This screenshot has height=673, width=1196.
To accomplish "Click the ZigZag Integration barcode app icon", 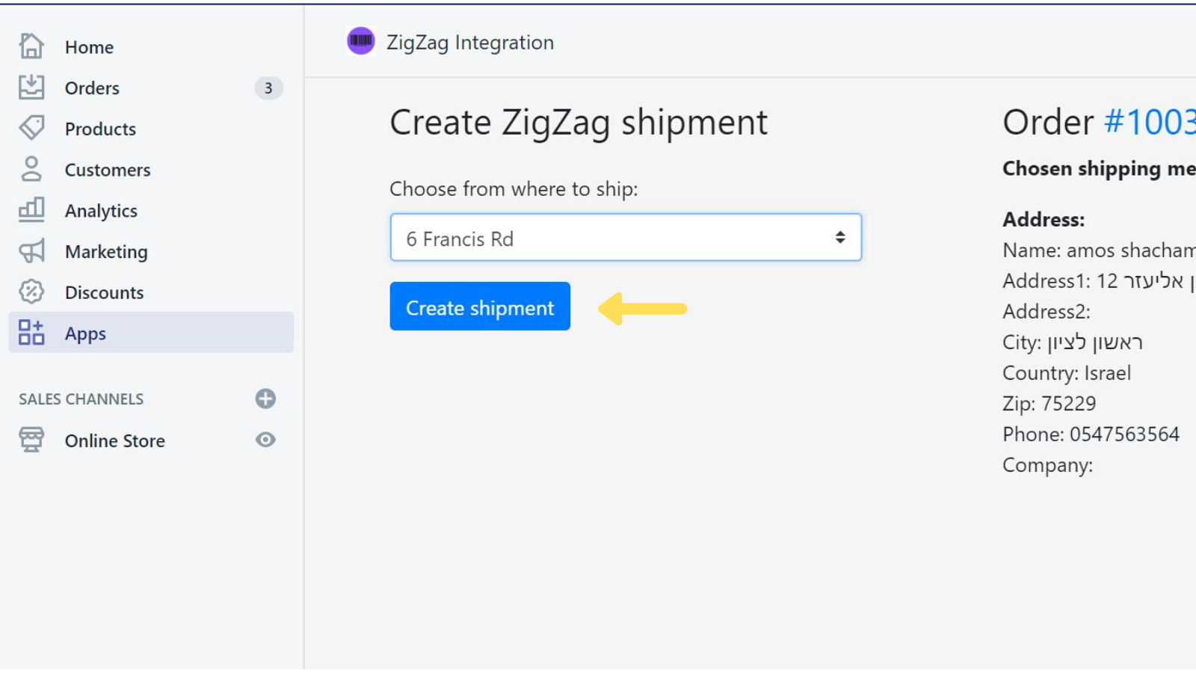I will (362, 41).
